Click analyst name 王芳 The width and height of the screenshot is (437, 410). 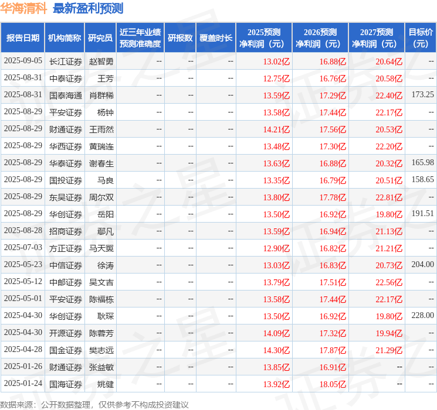(106, 78)
